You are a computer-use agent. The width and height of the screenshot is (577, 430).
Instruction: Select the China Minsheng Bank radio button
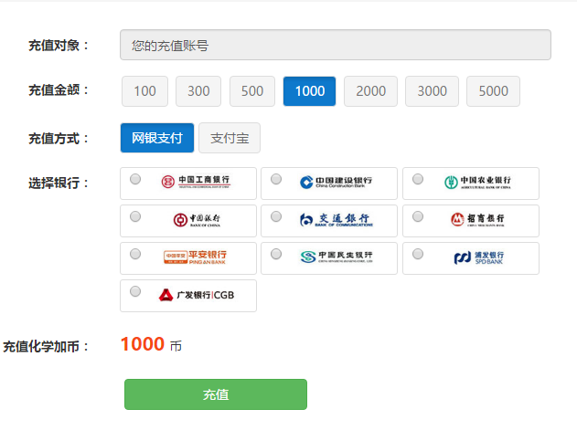click(277, 254)
